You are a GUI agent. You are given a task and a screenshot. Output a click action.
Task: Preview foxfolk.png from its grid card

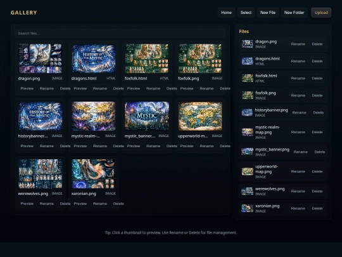(x=187, y=88)
